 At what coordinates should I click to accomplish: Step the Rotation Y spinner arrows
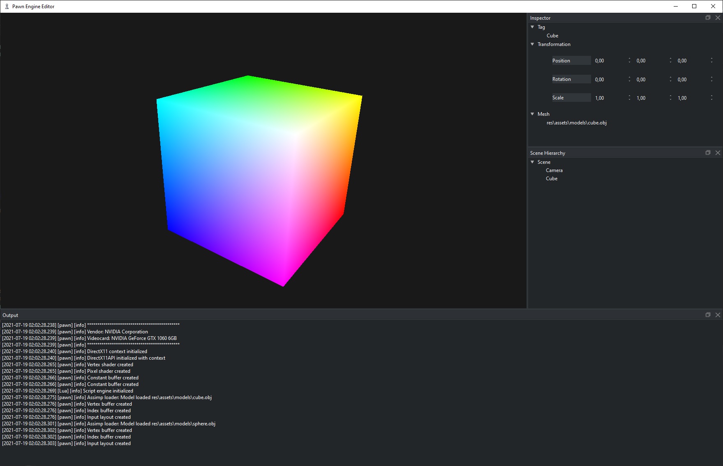pos(670,79)
